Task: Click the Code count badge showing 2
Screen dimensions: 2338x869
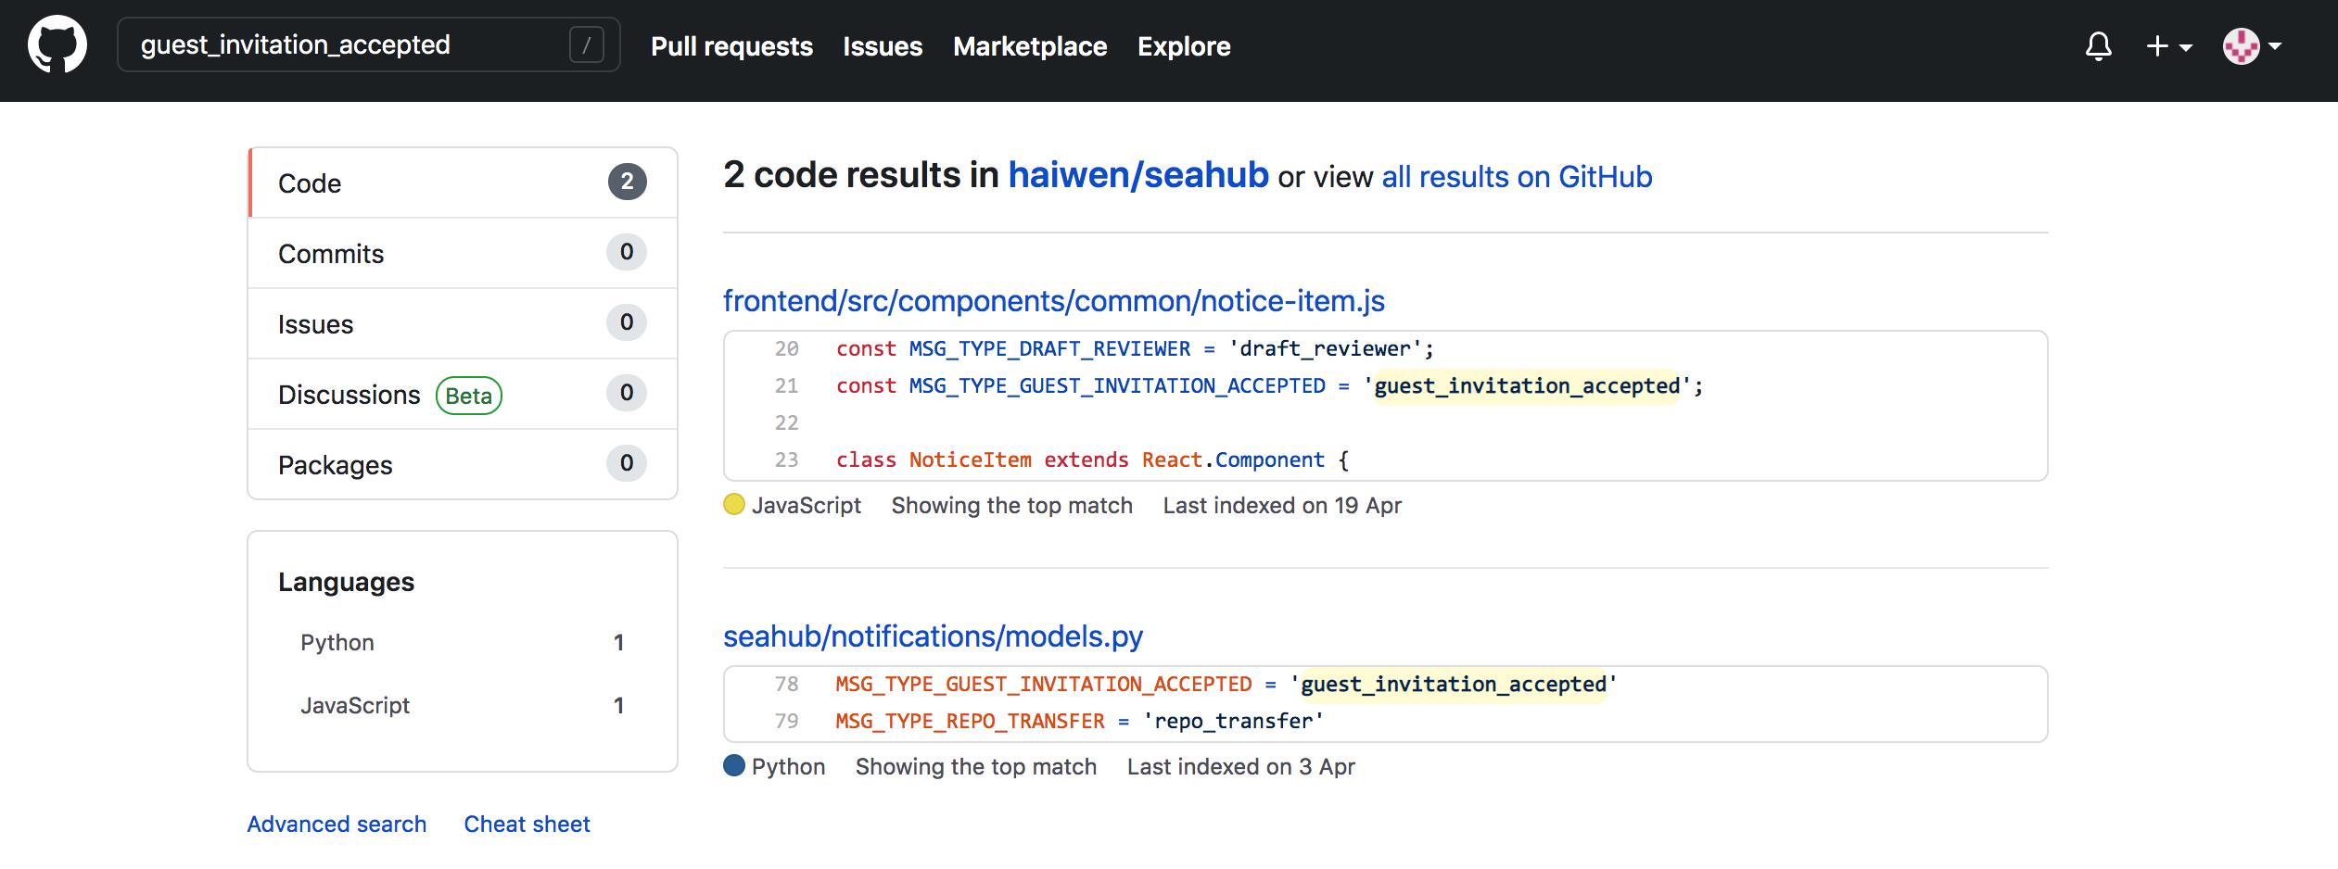Action: (628, 182)
